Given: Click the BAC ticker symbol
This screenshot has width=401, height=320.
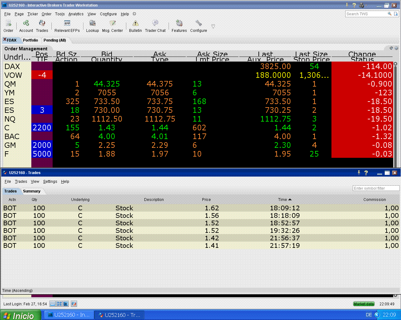Looking at the screenshot, I should 12,137.
